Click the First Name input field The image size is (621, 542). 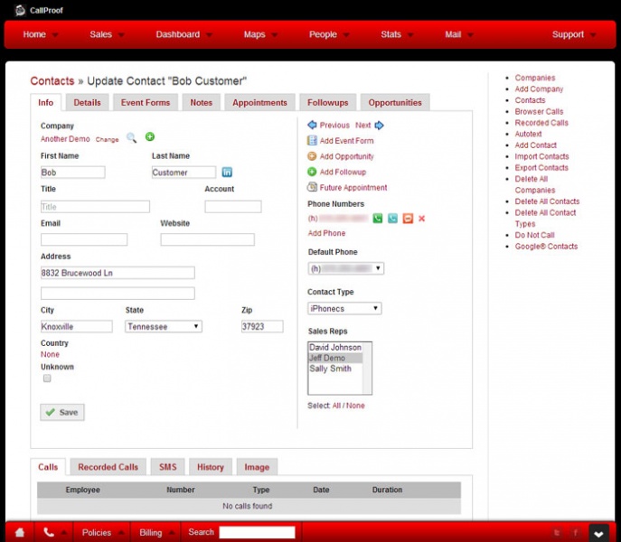73,173
